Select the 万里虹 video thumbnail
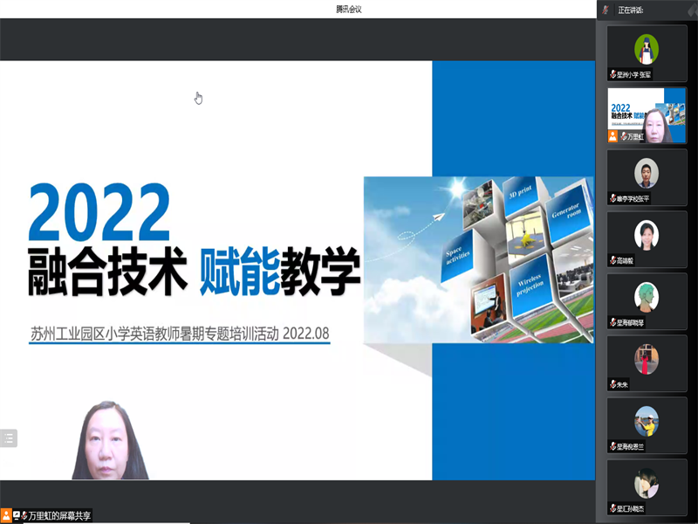698x524 pixels. [647, 114]
